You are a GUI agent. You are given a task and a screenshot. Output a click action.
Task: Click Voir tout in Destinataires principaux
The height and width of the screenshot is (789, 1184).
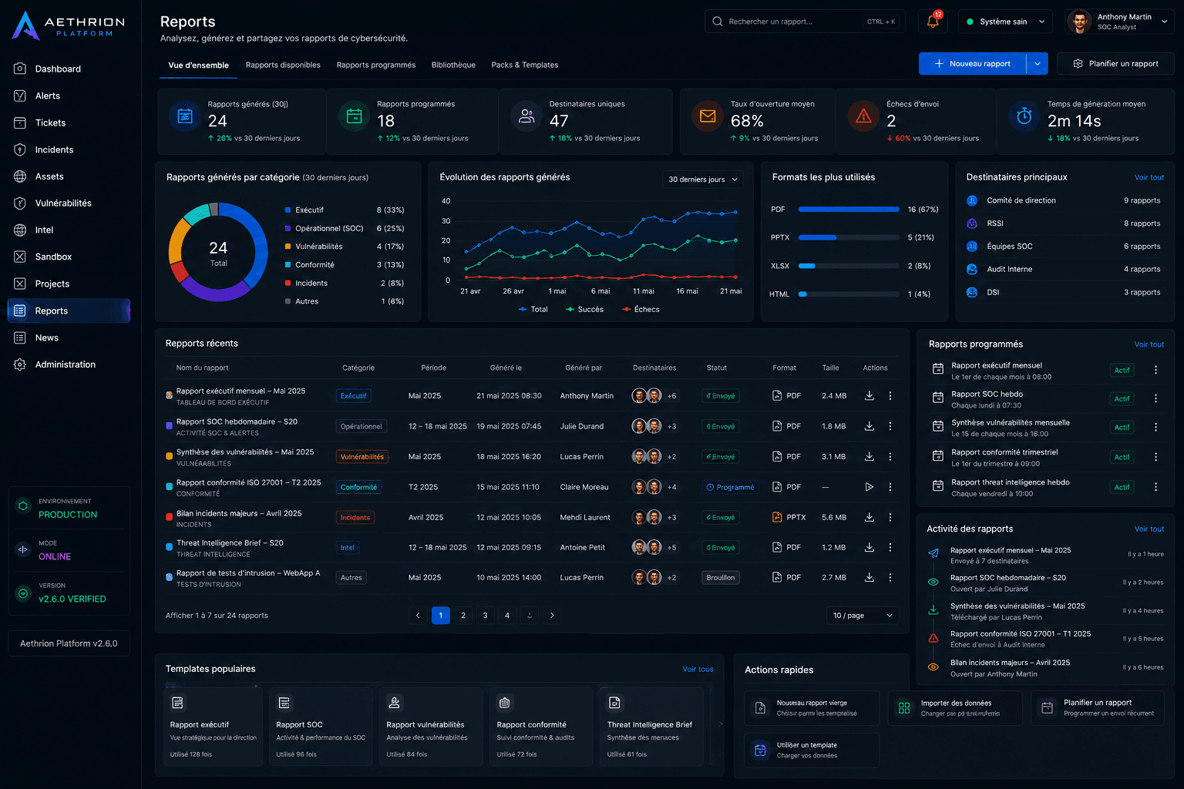click(1149, 177)
